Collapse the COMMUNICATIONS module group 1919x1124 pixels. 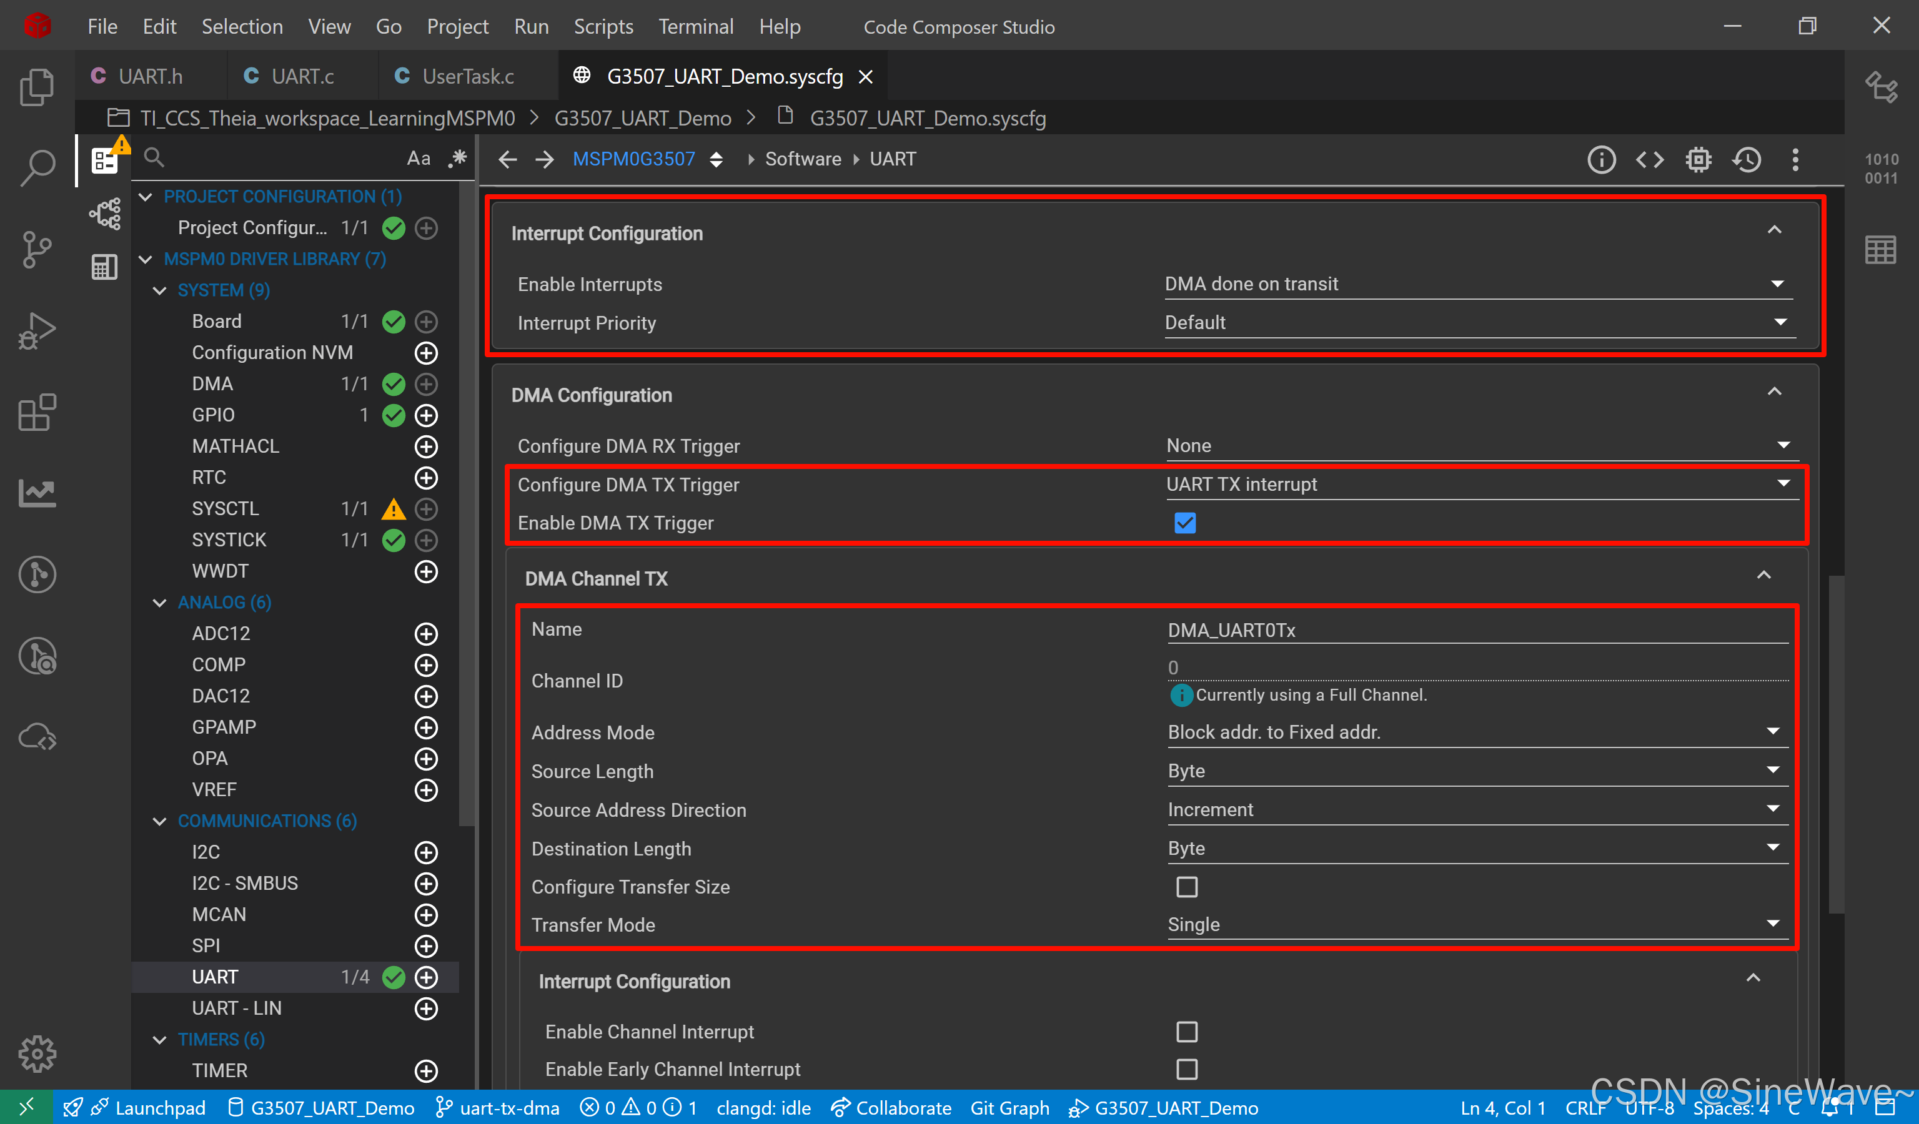[159, 821]
